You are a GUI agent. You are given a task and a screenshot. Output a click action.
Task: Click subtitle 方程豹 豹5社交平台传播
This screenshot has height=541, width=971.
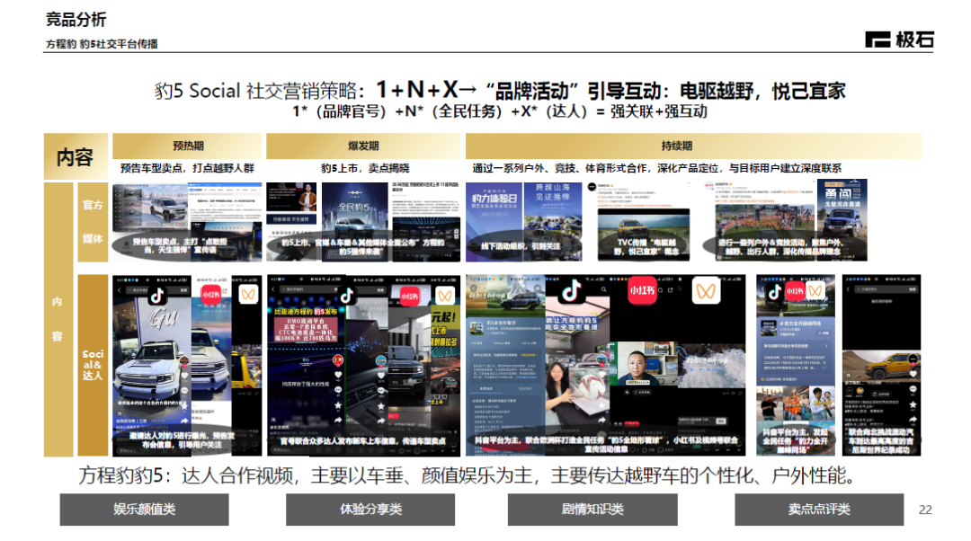102,44
